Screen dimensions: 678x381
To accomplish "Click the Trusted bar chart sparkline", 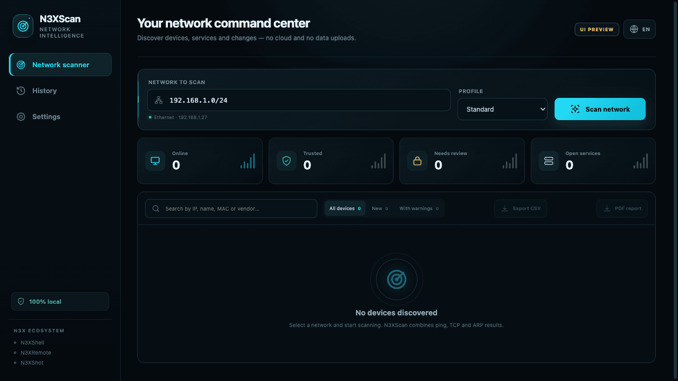I will [378, 161].
